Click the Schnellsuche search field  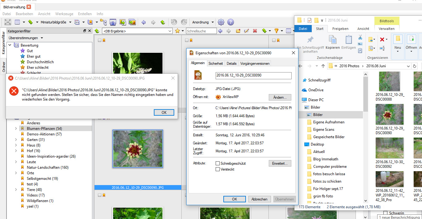pos(201,31)
